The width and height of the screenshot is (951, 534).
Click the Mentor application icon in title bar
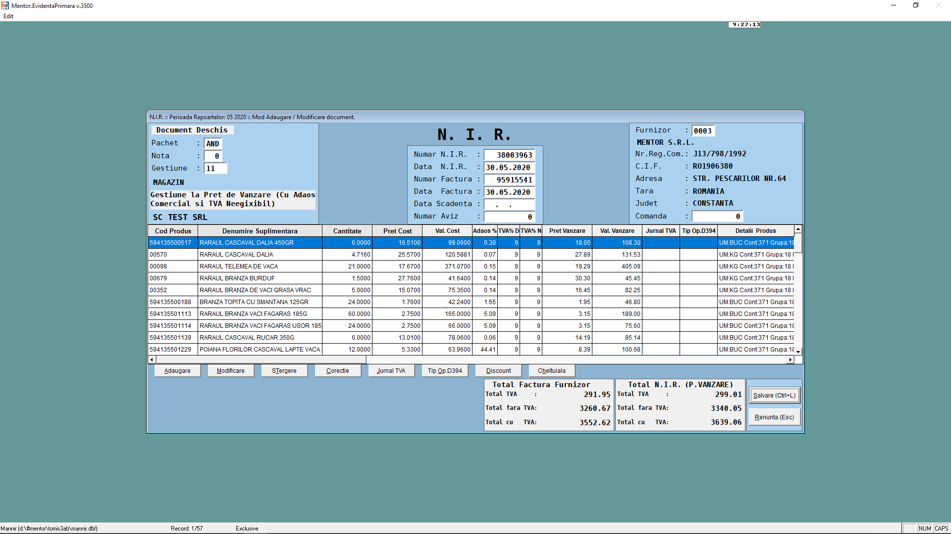click(5, 5)
